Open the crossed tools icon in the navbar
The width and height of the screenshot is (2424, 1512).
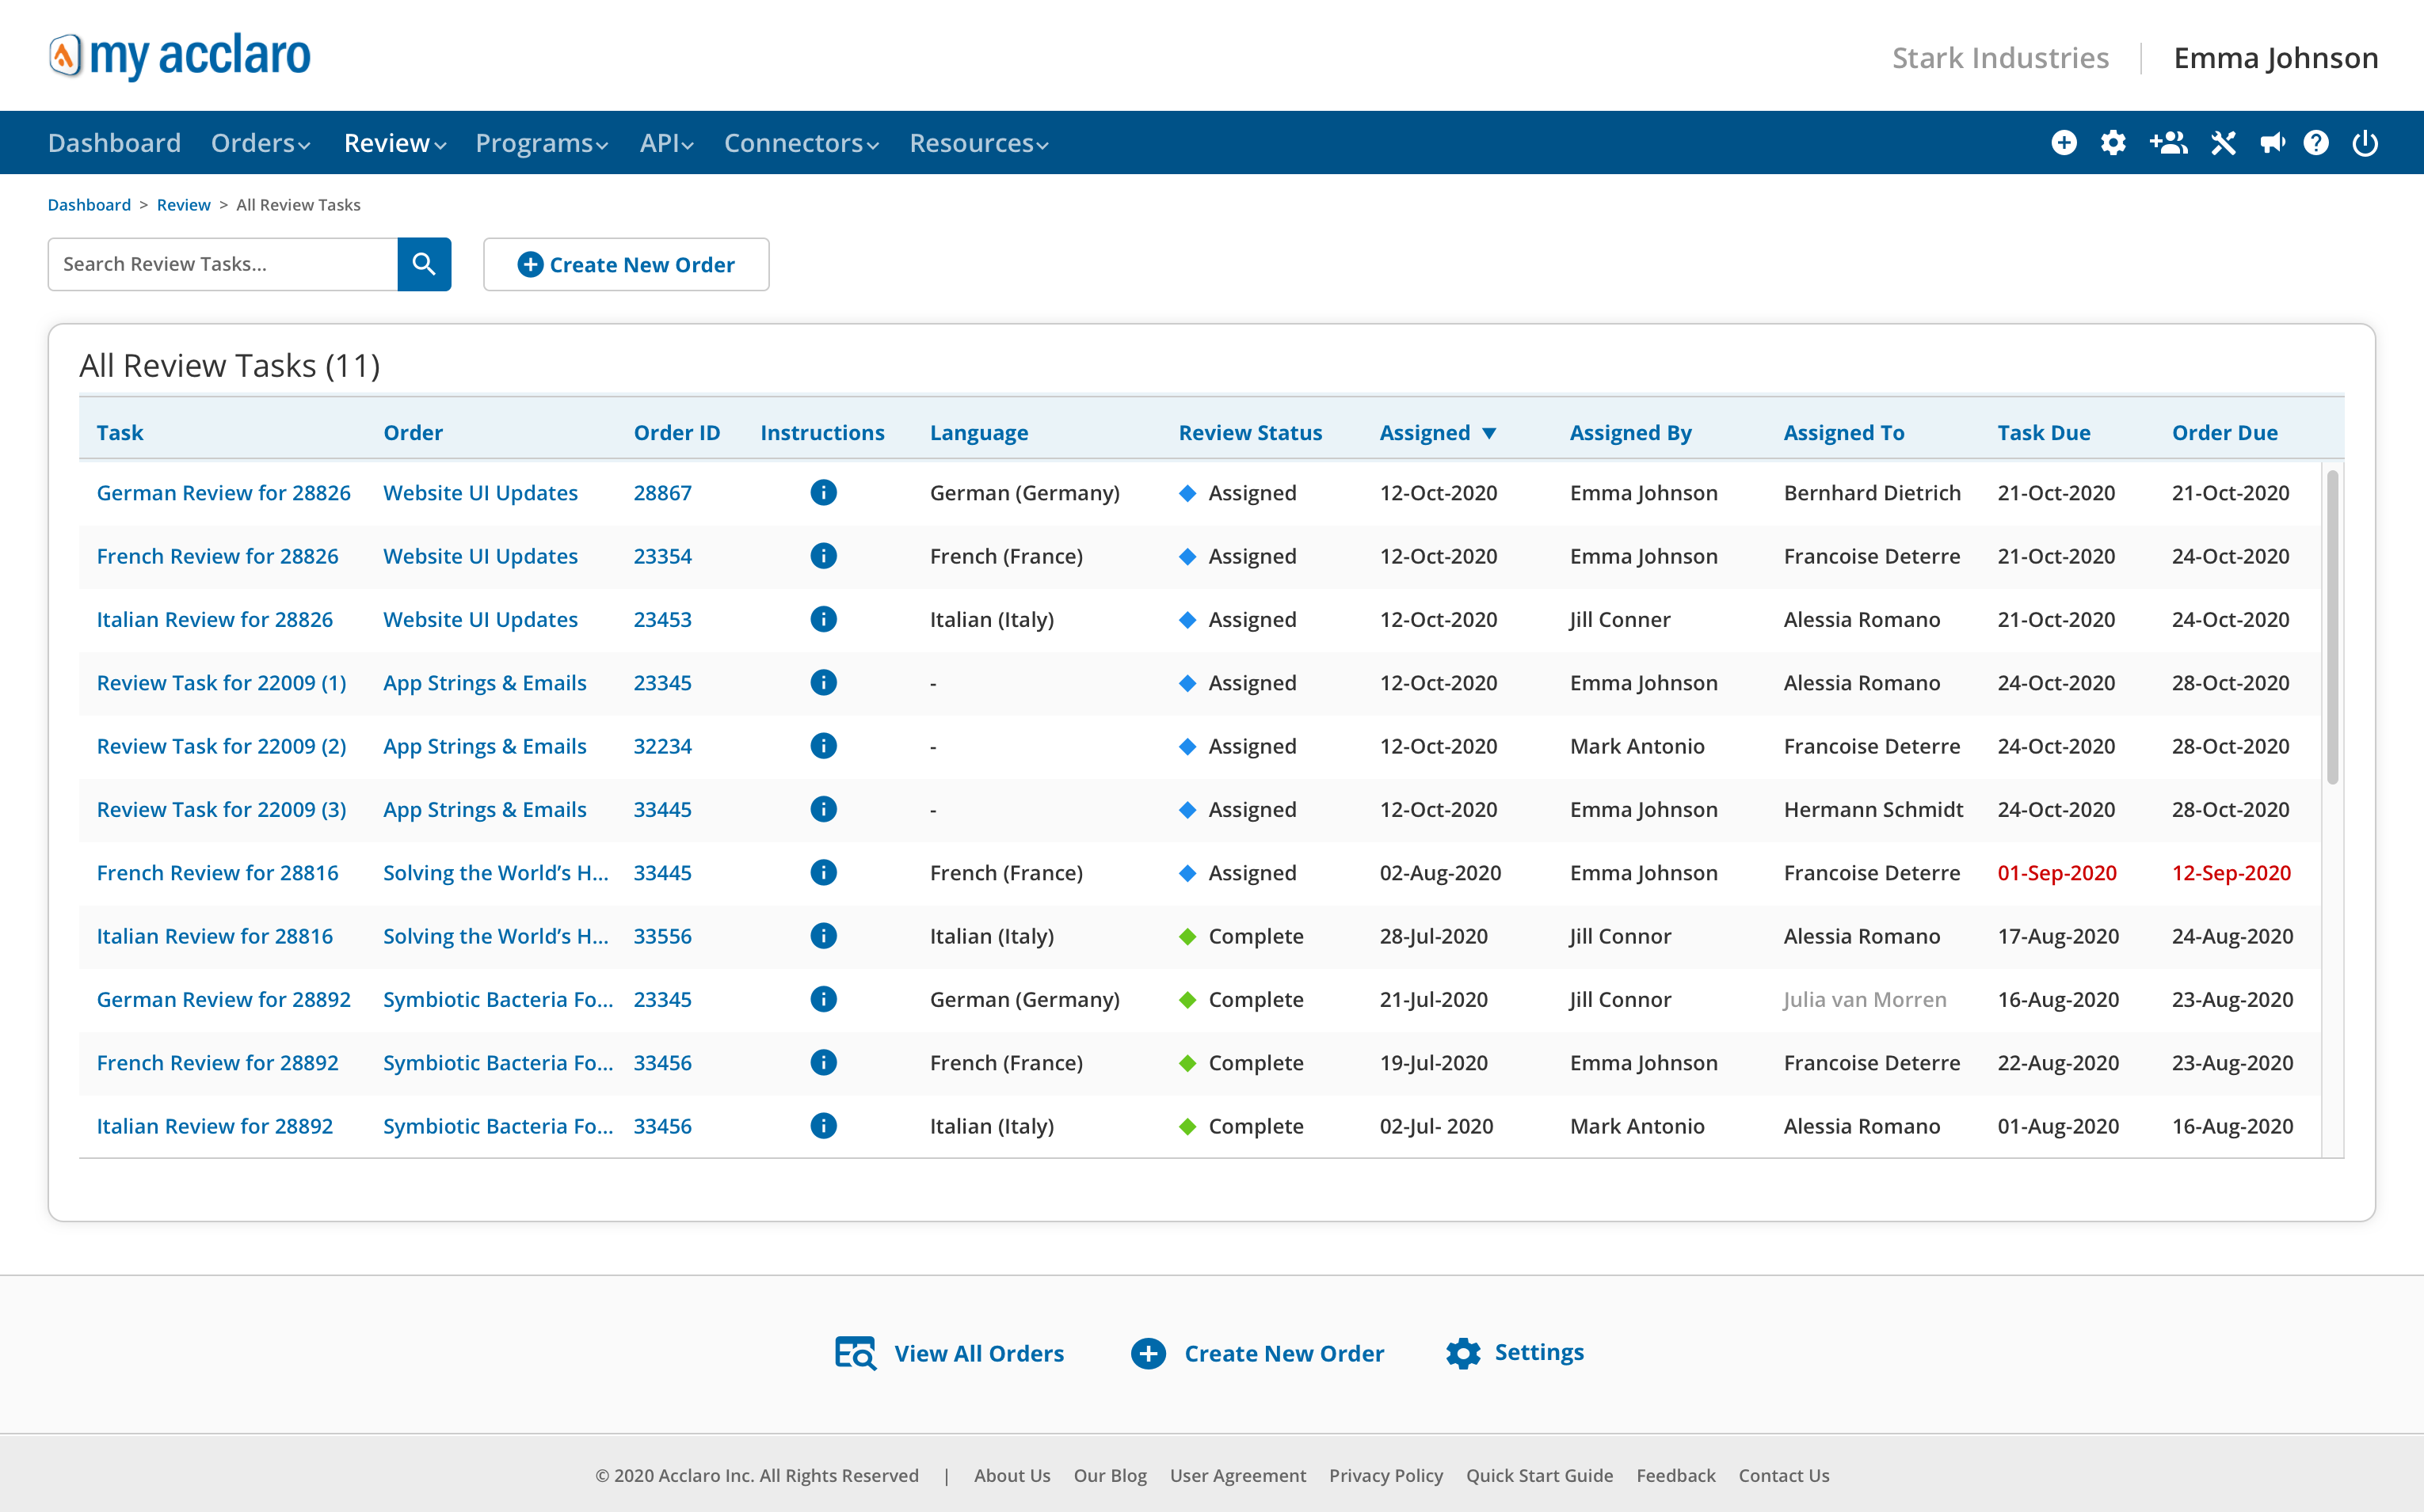pyautogui.click(x=2223, y=143)
